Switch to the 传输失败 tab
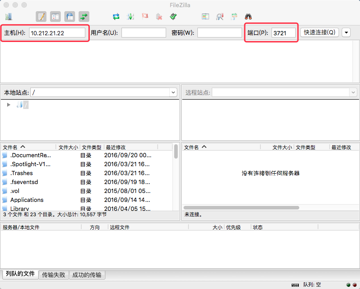The width and height of the screenshot is (360, 289). click(54, 275)
